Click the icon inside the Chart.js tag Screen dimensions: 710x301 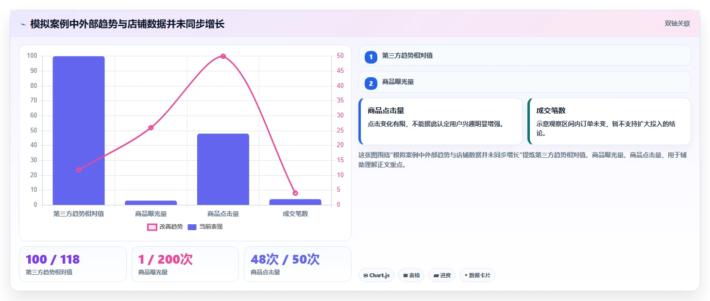tap(366, 275)
